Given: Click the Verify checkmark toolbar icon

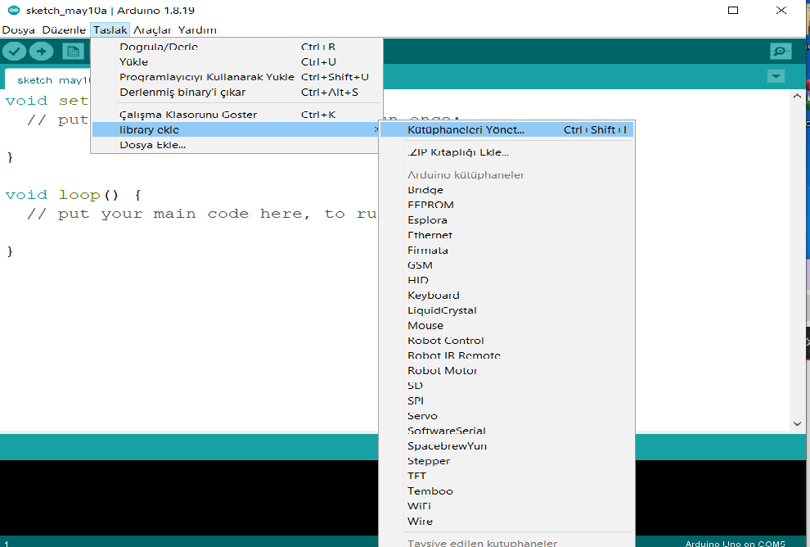Looking at the screenshot, I should 14,52.
